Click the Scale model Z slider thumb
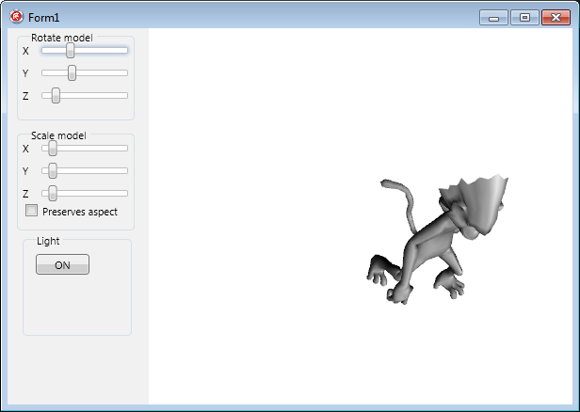The height and width of the screenshot is (412, 580). (53, 193)
